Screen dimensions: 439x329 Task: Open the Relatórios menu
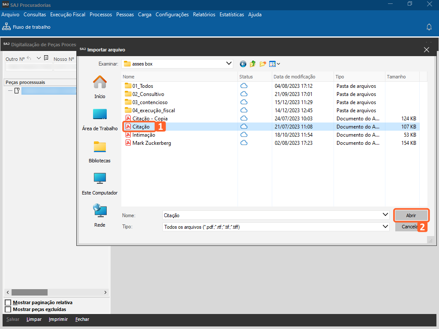pyautogui.click(x=204, y=15)
